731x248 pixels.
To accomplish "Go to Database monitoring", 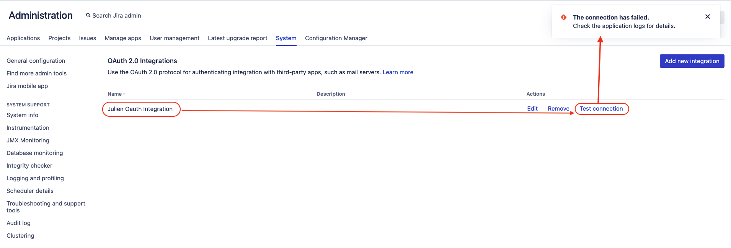I will pyautogui.click(x=35, y=153).
